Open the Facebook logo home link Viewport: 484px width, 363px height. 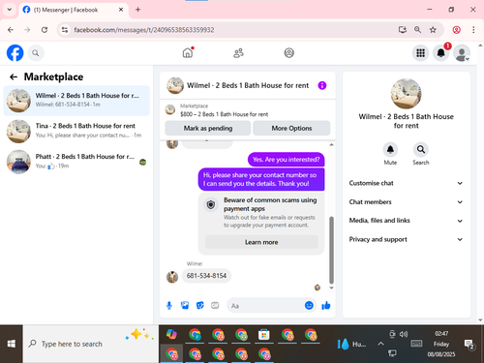(x=15, y=53)
